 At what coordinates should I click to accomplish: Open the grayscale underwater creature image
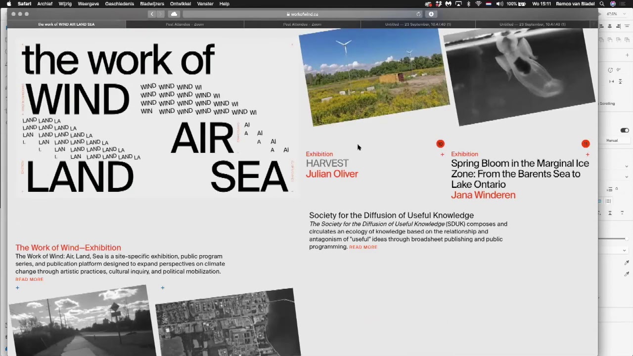click(519, 77)
